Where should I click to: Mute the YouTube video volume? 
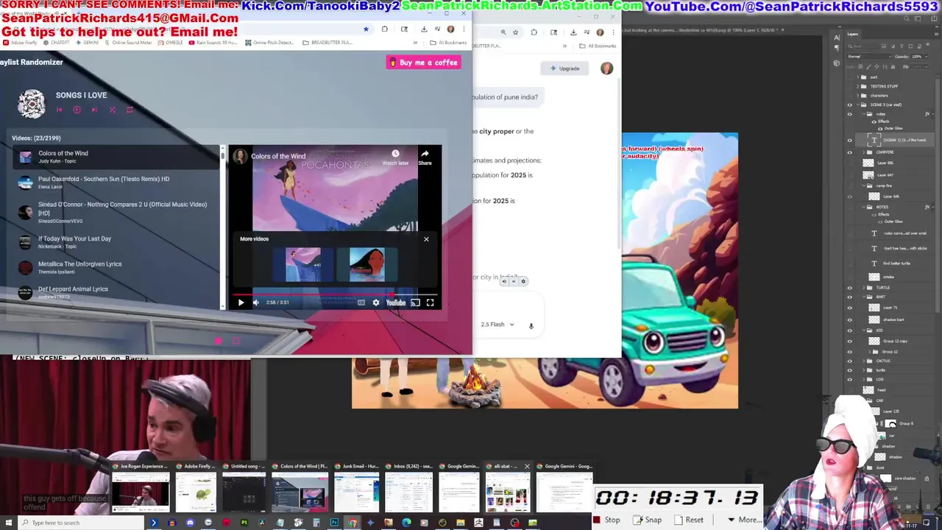pyautogui.click(x=255, y=303)
